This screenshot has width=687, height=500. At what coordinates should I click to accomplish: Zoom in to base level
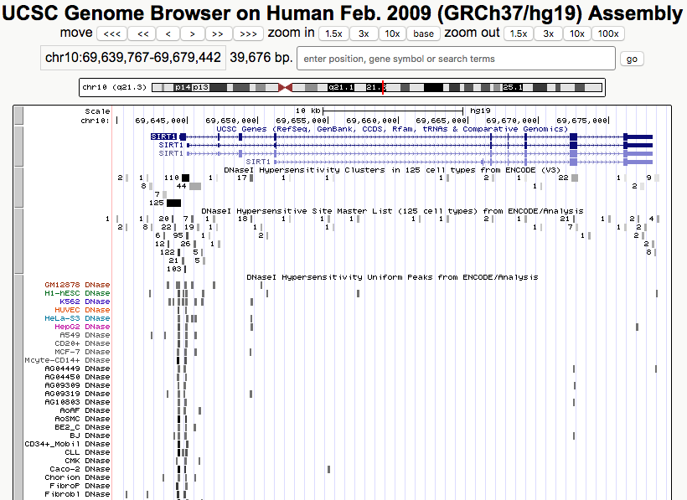coord(423,34)
